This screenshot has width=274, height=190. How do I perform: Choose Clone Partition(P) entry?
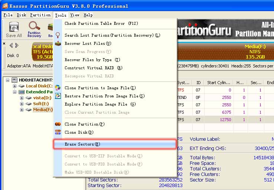point(115,124)
